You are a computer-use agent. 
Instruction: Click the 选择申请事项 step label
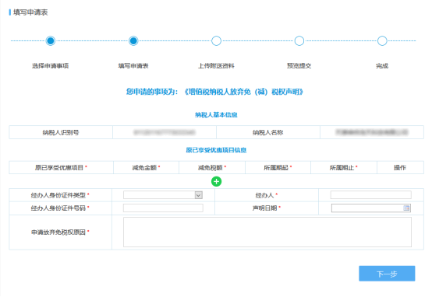(x=51, y=66)
